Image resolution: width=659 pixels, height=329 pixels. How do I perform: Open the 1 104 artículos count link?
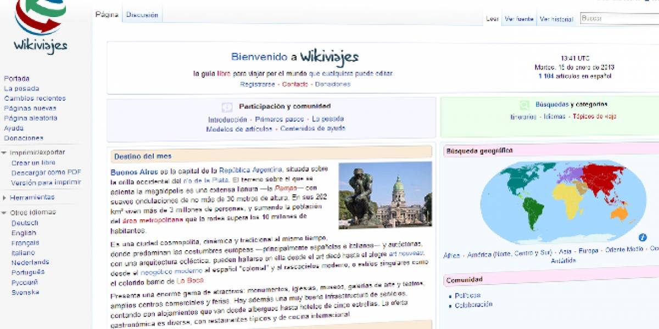point(575,77)
